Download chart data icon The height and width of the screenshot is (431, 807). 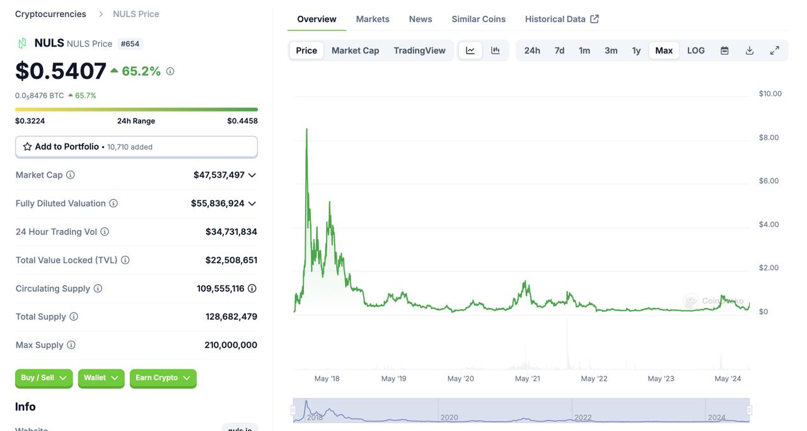tap(750, 50)
